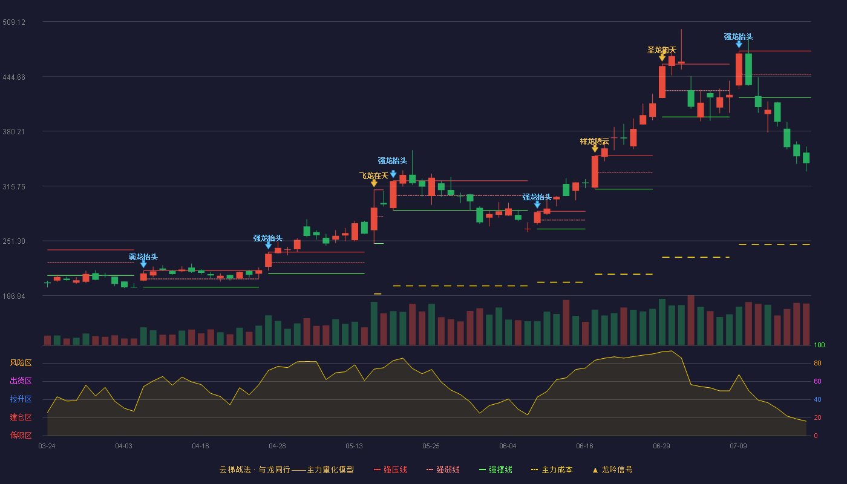Toggle the 强弱线 legend series
847x484 pixels.
(x=443, y=469)
